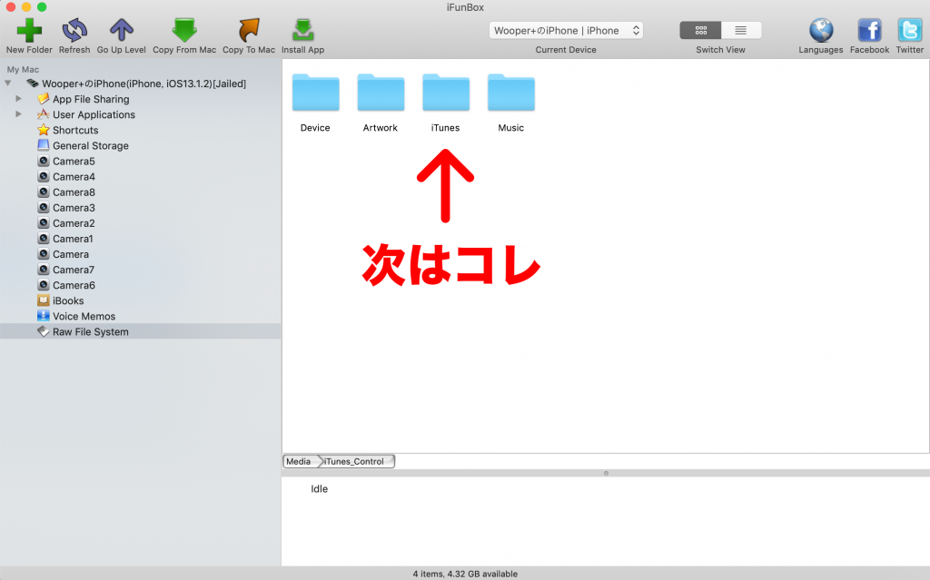Open Languages globe icon

[x=821, y=30]
